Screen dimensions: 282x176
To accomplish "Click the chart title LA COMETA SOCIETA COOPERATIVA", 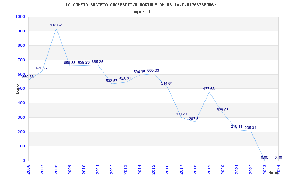I will tap(141, 5).
